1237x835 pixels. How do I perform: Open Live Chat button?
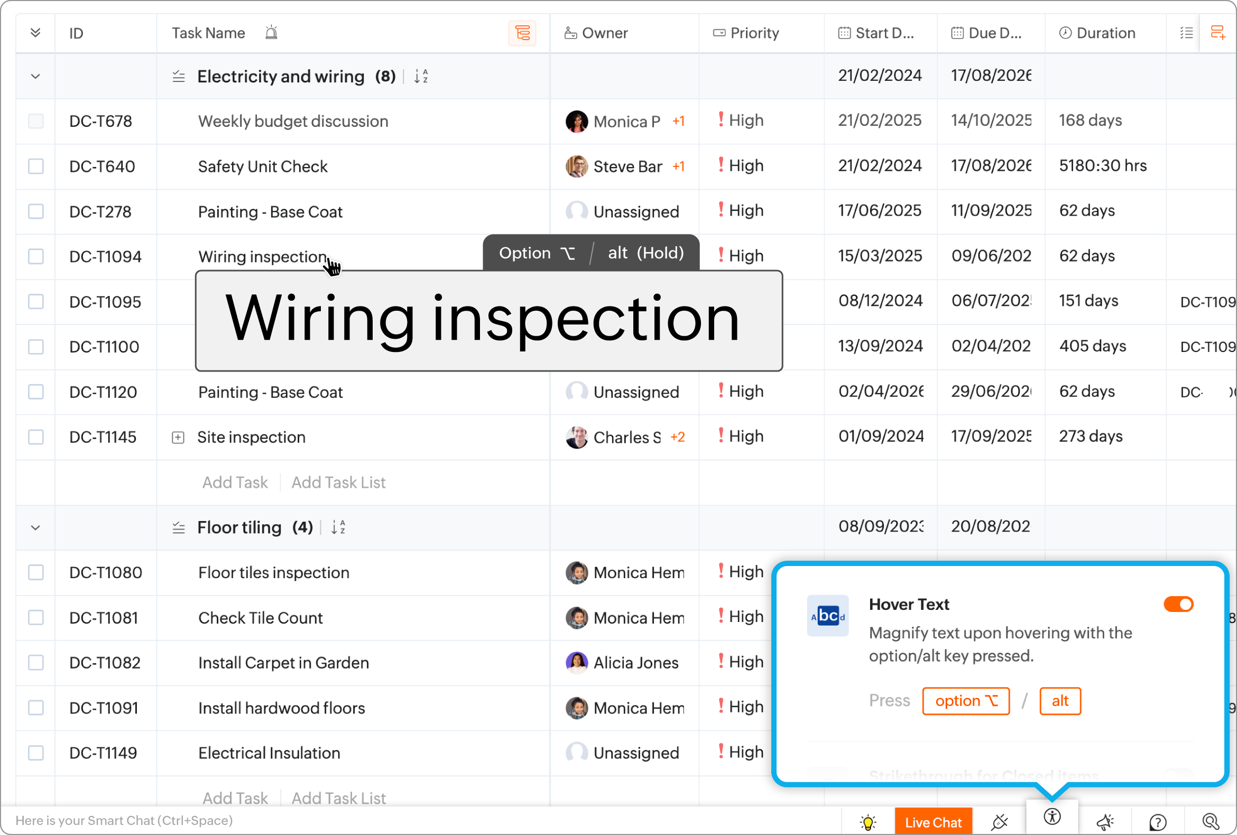point(933,822)
